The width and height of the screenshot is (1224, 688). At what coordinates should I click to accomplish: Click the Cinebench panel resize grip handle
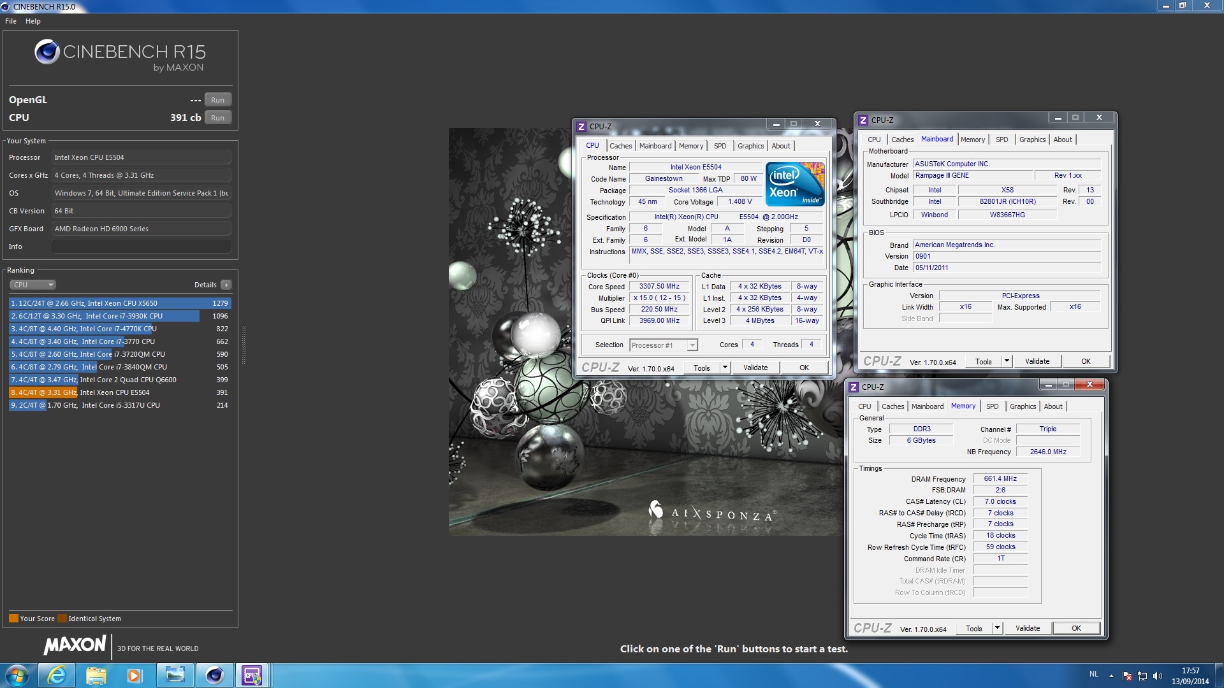click(244, 345)
